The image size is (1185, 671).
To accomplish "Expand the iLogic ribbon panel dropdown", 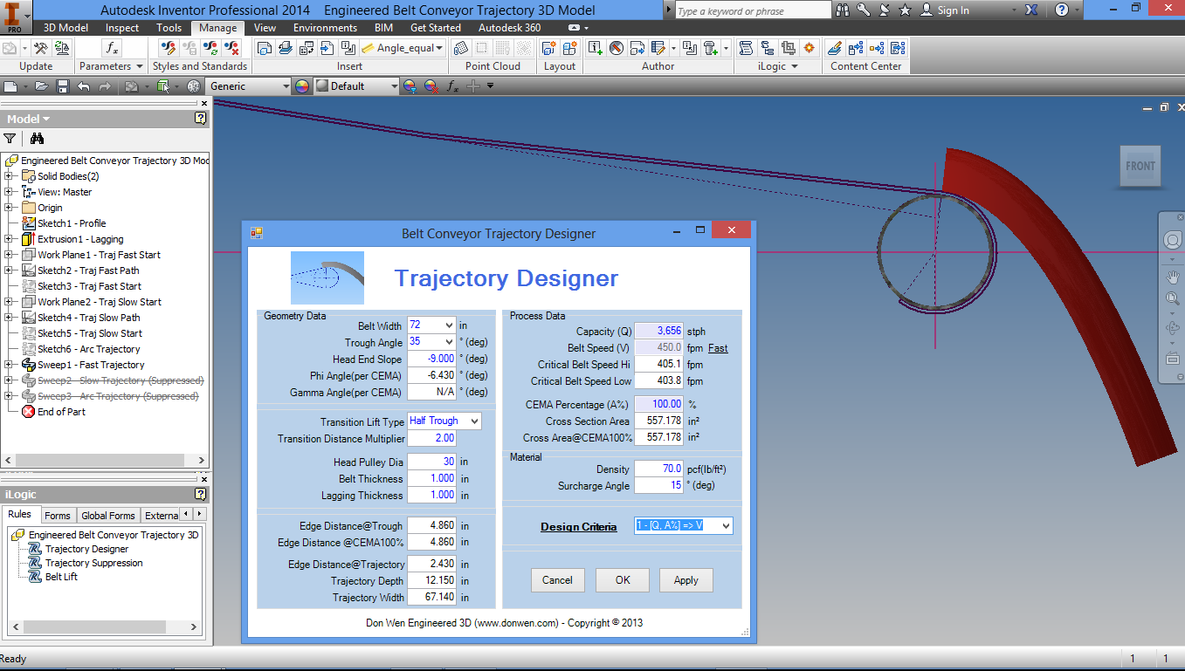I will point(796,66).
